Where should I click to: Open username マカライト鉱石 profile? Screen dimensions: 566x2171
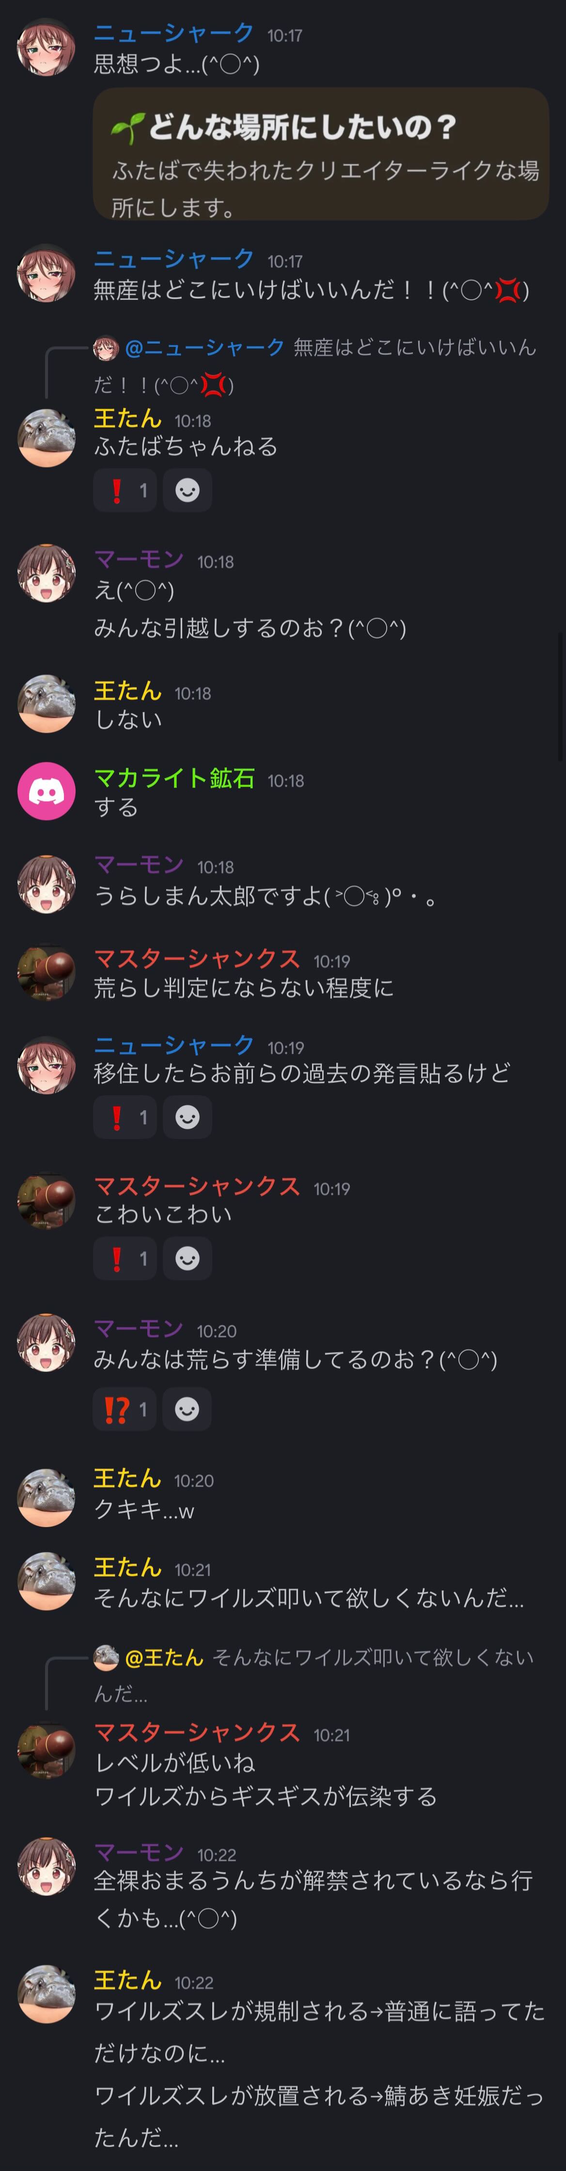(x=174, y=778)
